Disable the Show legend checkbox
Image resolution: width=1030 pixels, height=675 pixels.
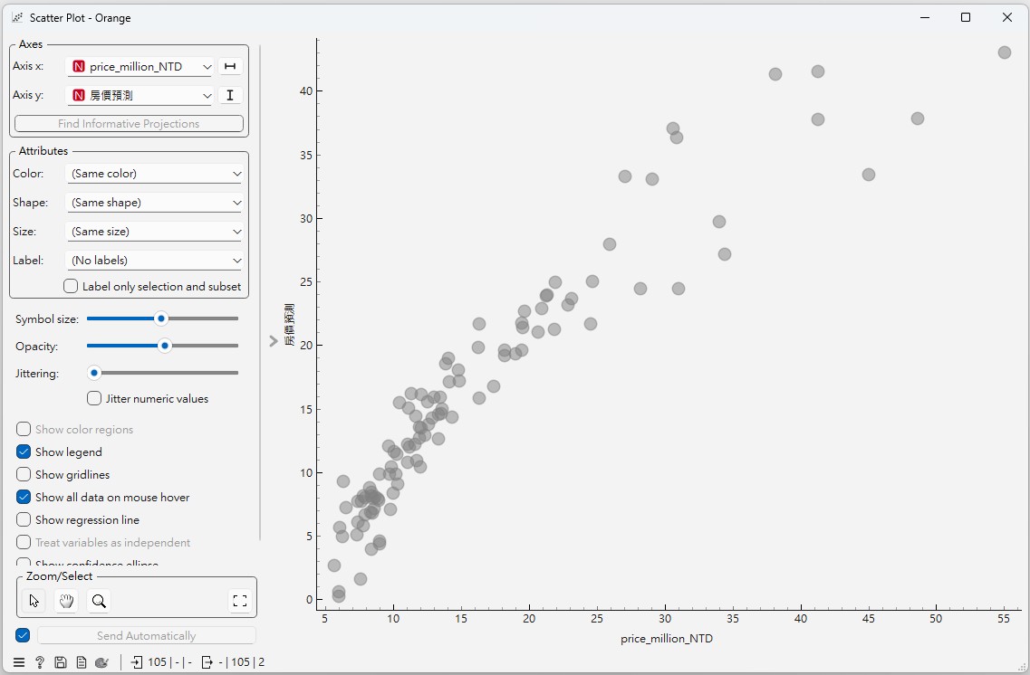pos(24,452)
